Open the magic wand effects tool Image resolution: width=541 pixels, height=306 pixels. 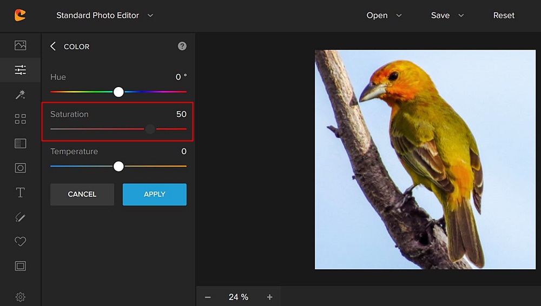(20, 95)
